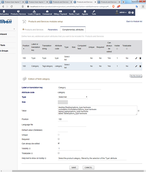
Task: Click the Category label cell in table
Action: pyautogui.click(x=35, y=66)
